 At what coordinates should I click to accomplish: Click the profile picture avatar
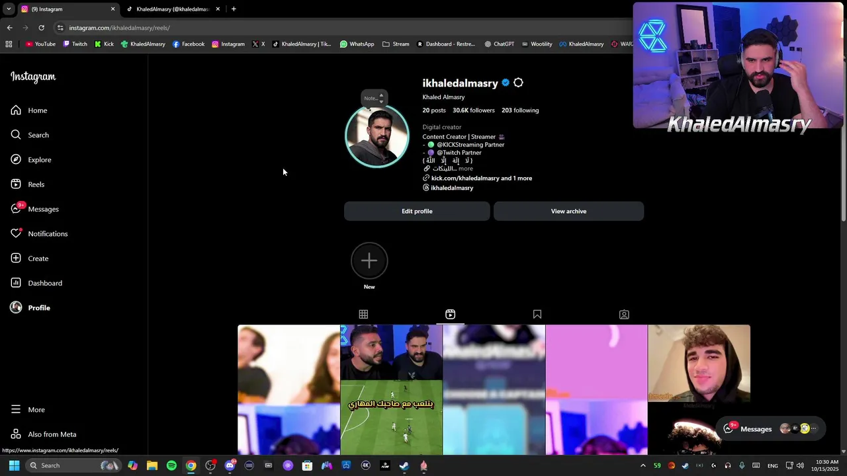point(377,137)
